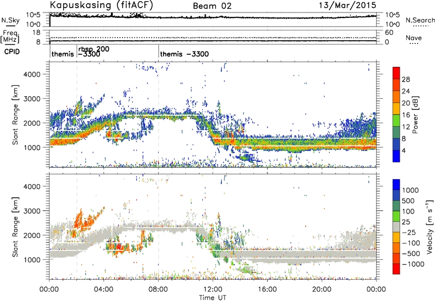The width and height of the screenshot is (435, 301).
Task: Click the CPID row label
Action: [x=12, y=52]
